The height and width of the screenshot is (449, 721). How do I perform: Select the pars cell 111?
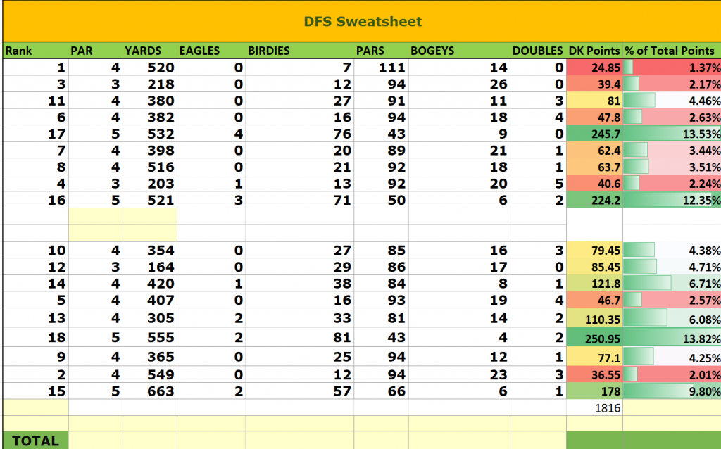click(x=381, y=68)
